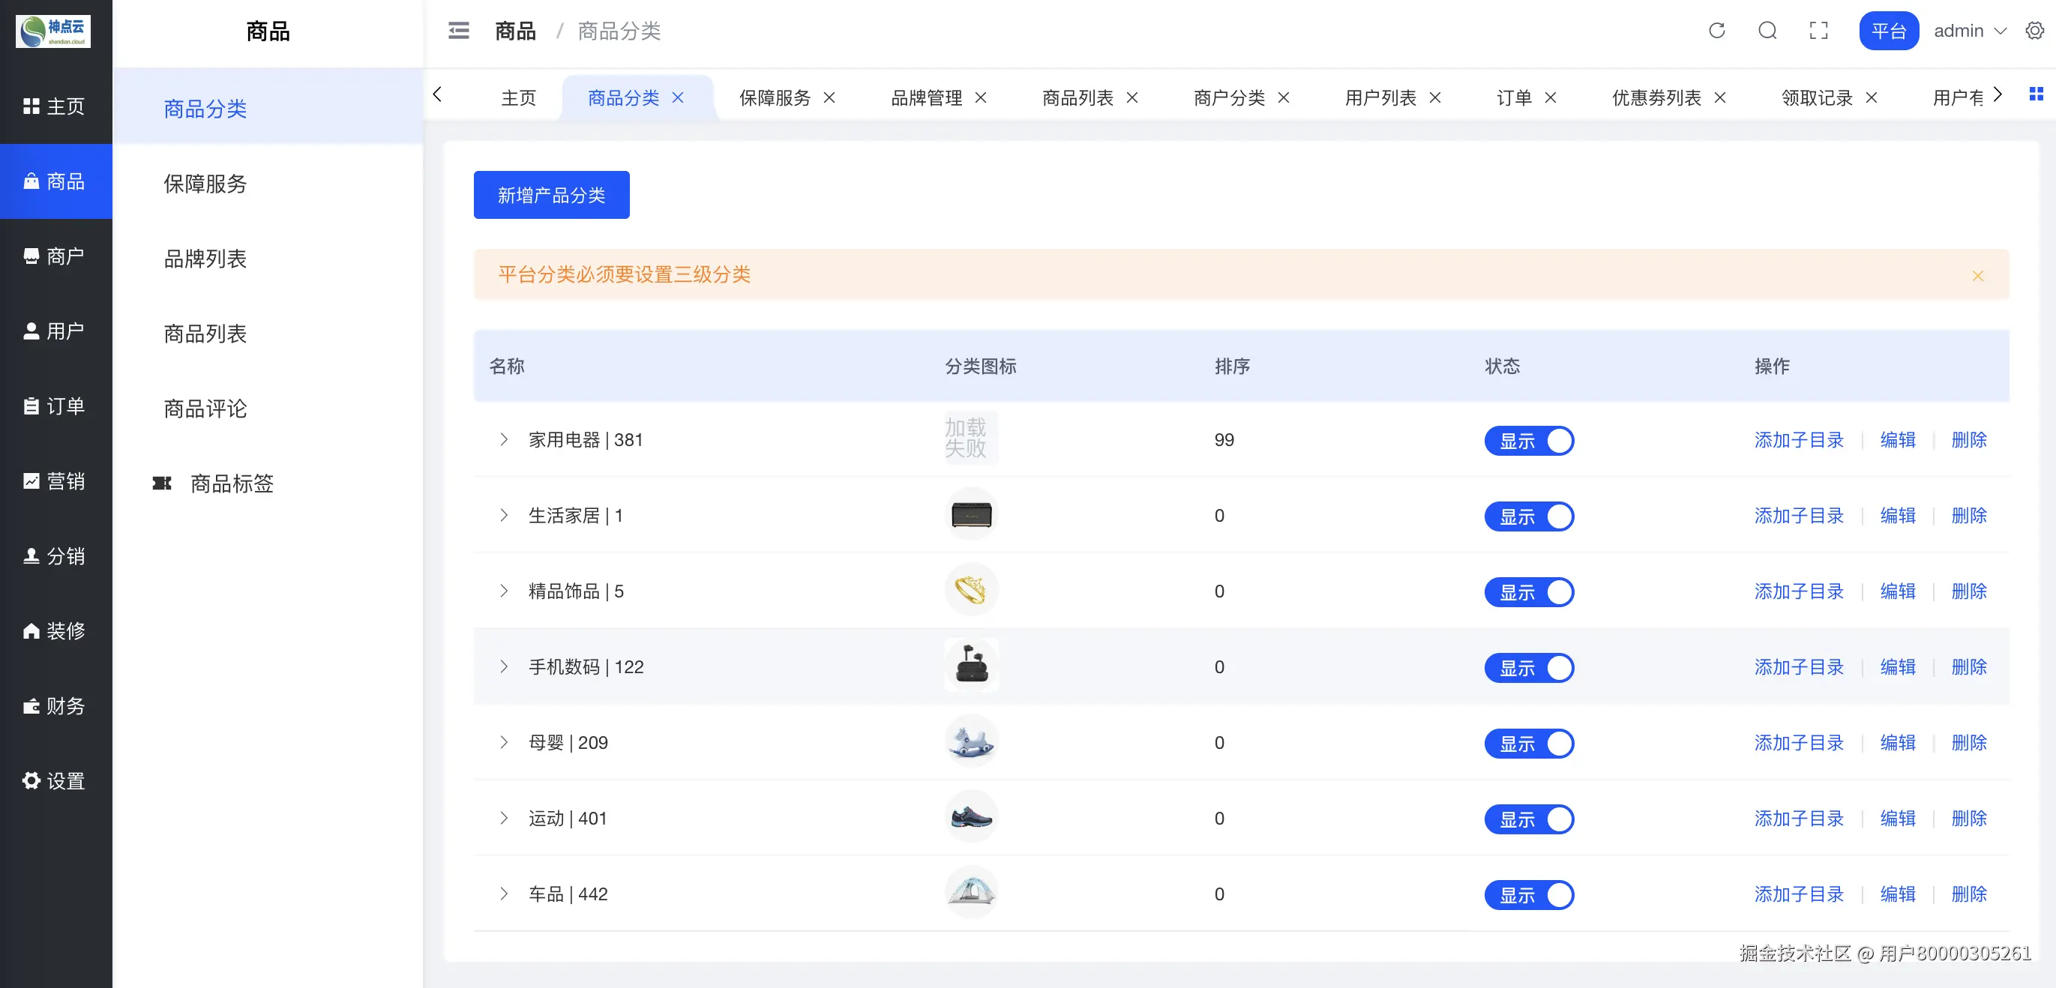
Task: Click the 新增产品分类 button
Action: (x=550, y=195)
